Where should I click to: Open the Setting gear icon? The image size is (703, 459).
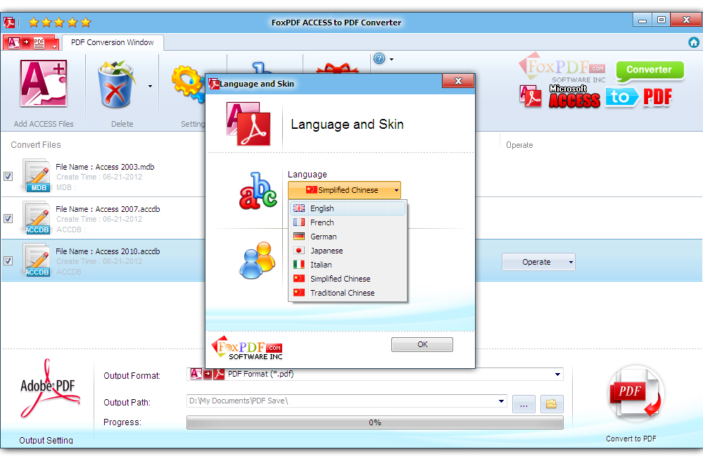coord(188,84)
